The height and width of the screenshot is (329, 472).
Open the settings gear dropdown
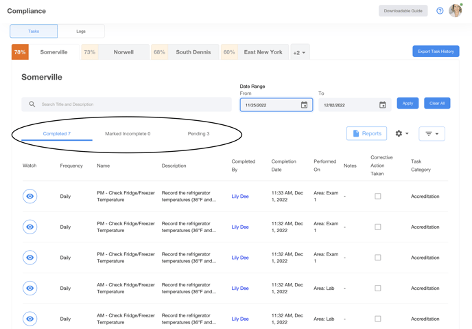click(402, 133)
